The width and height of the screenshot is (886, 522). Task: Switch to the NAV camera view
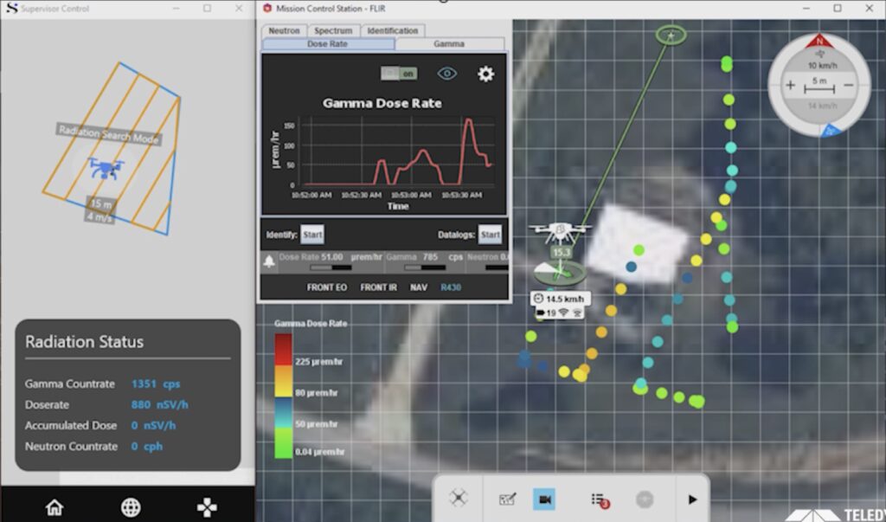tap(419, 287)
